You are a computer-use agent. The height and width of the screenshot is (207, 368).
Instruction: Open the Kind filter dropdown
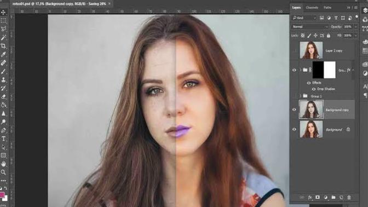[304, 18]
